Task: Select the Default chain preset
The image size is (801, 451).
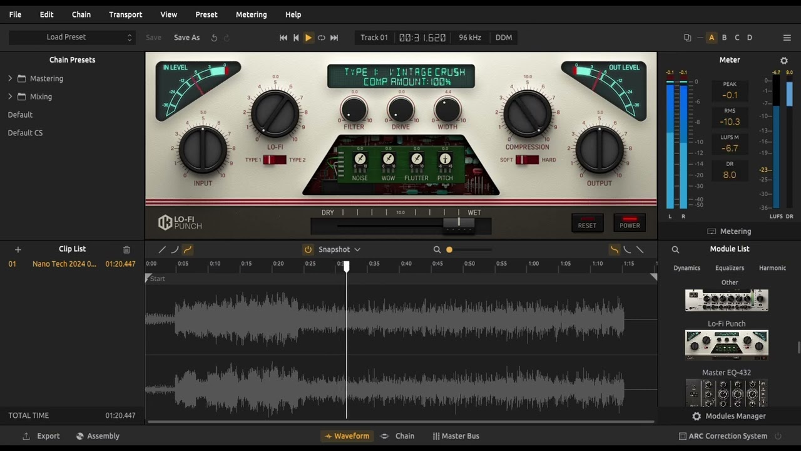Action: pyautogui.click(x=20, y=115)
